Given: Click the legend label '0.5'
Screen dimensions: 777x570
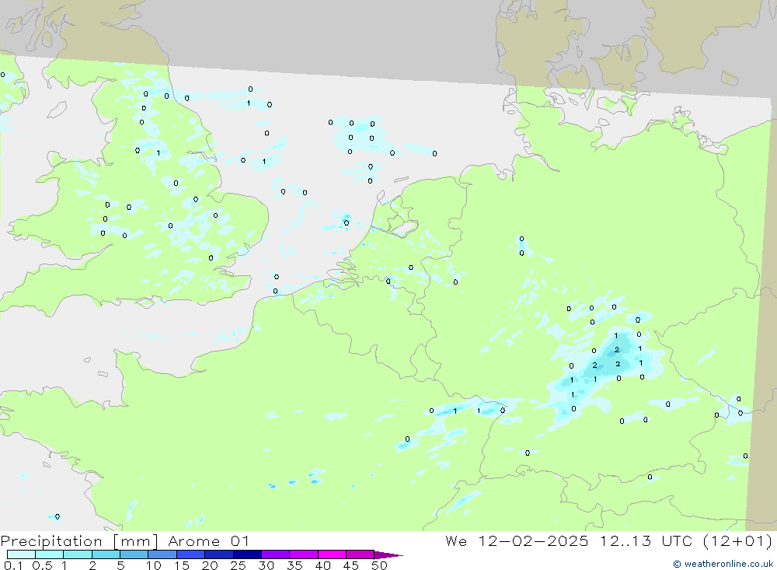Looking at the screenshot, I should click(42, 565).
